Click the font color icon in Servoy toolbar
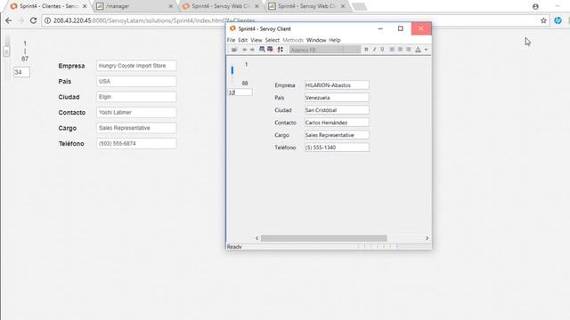 pos(418,50)
